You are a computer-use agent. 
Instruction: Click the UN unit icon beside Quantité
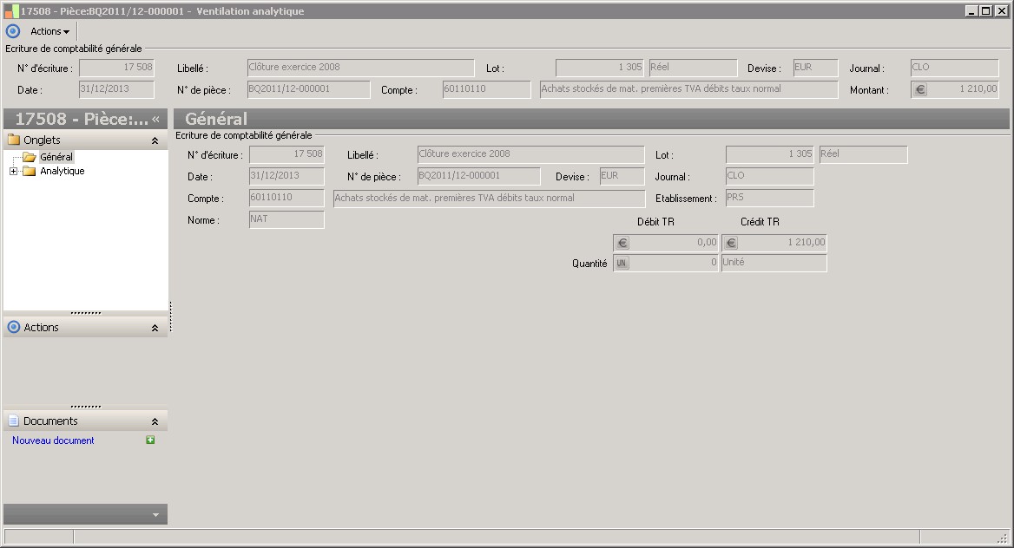622,263
